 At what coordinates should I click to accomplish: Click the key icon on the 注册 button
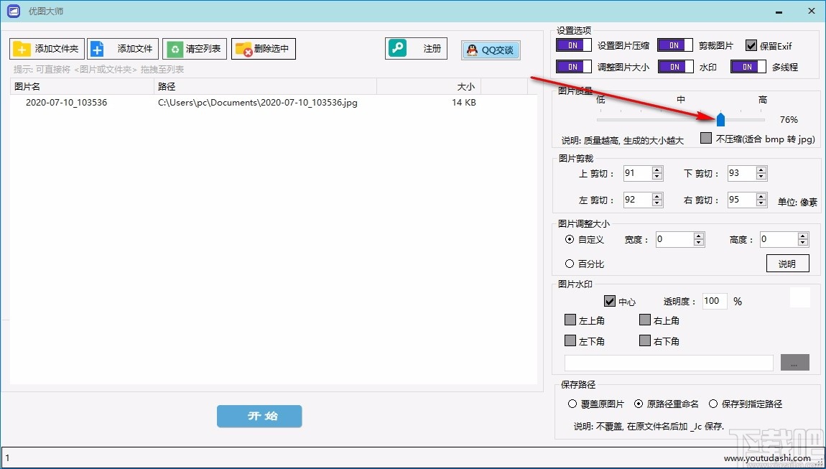(399, 47)
